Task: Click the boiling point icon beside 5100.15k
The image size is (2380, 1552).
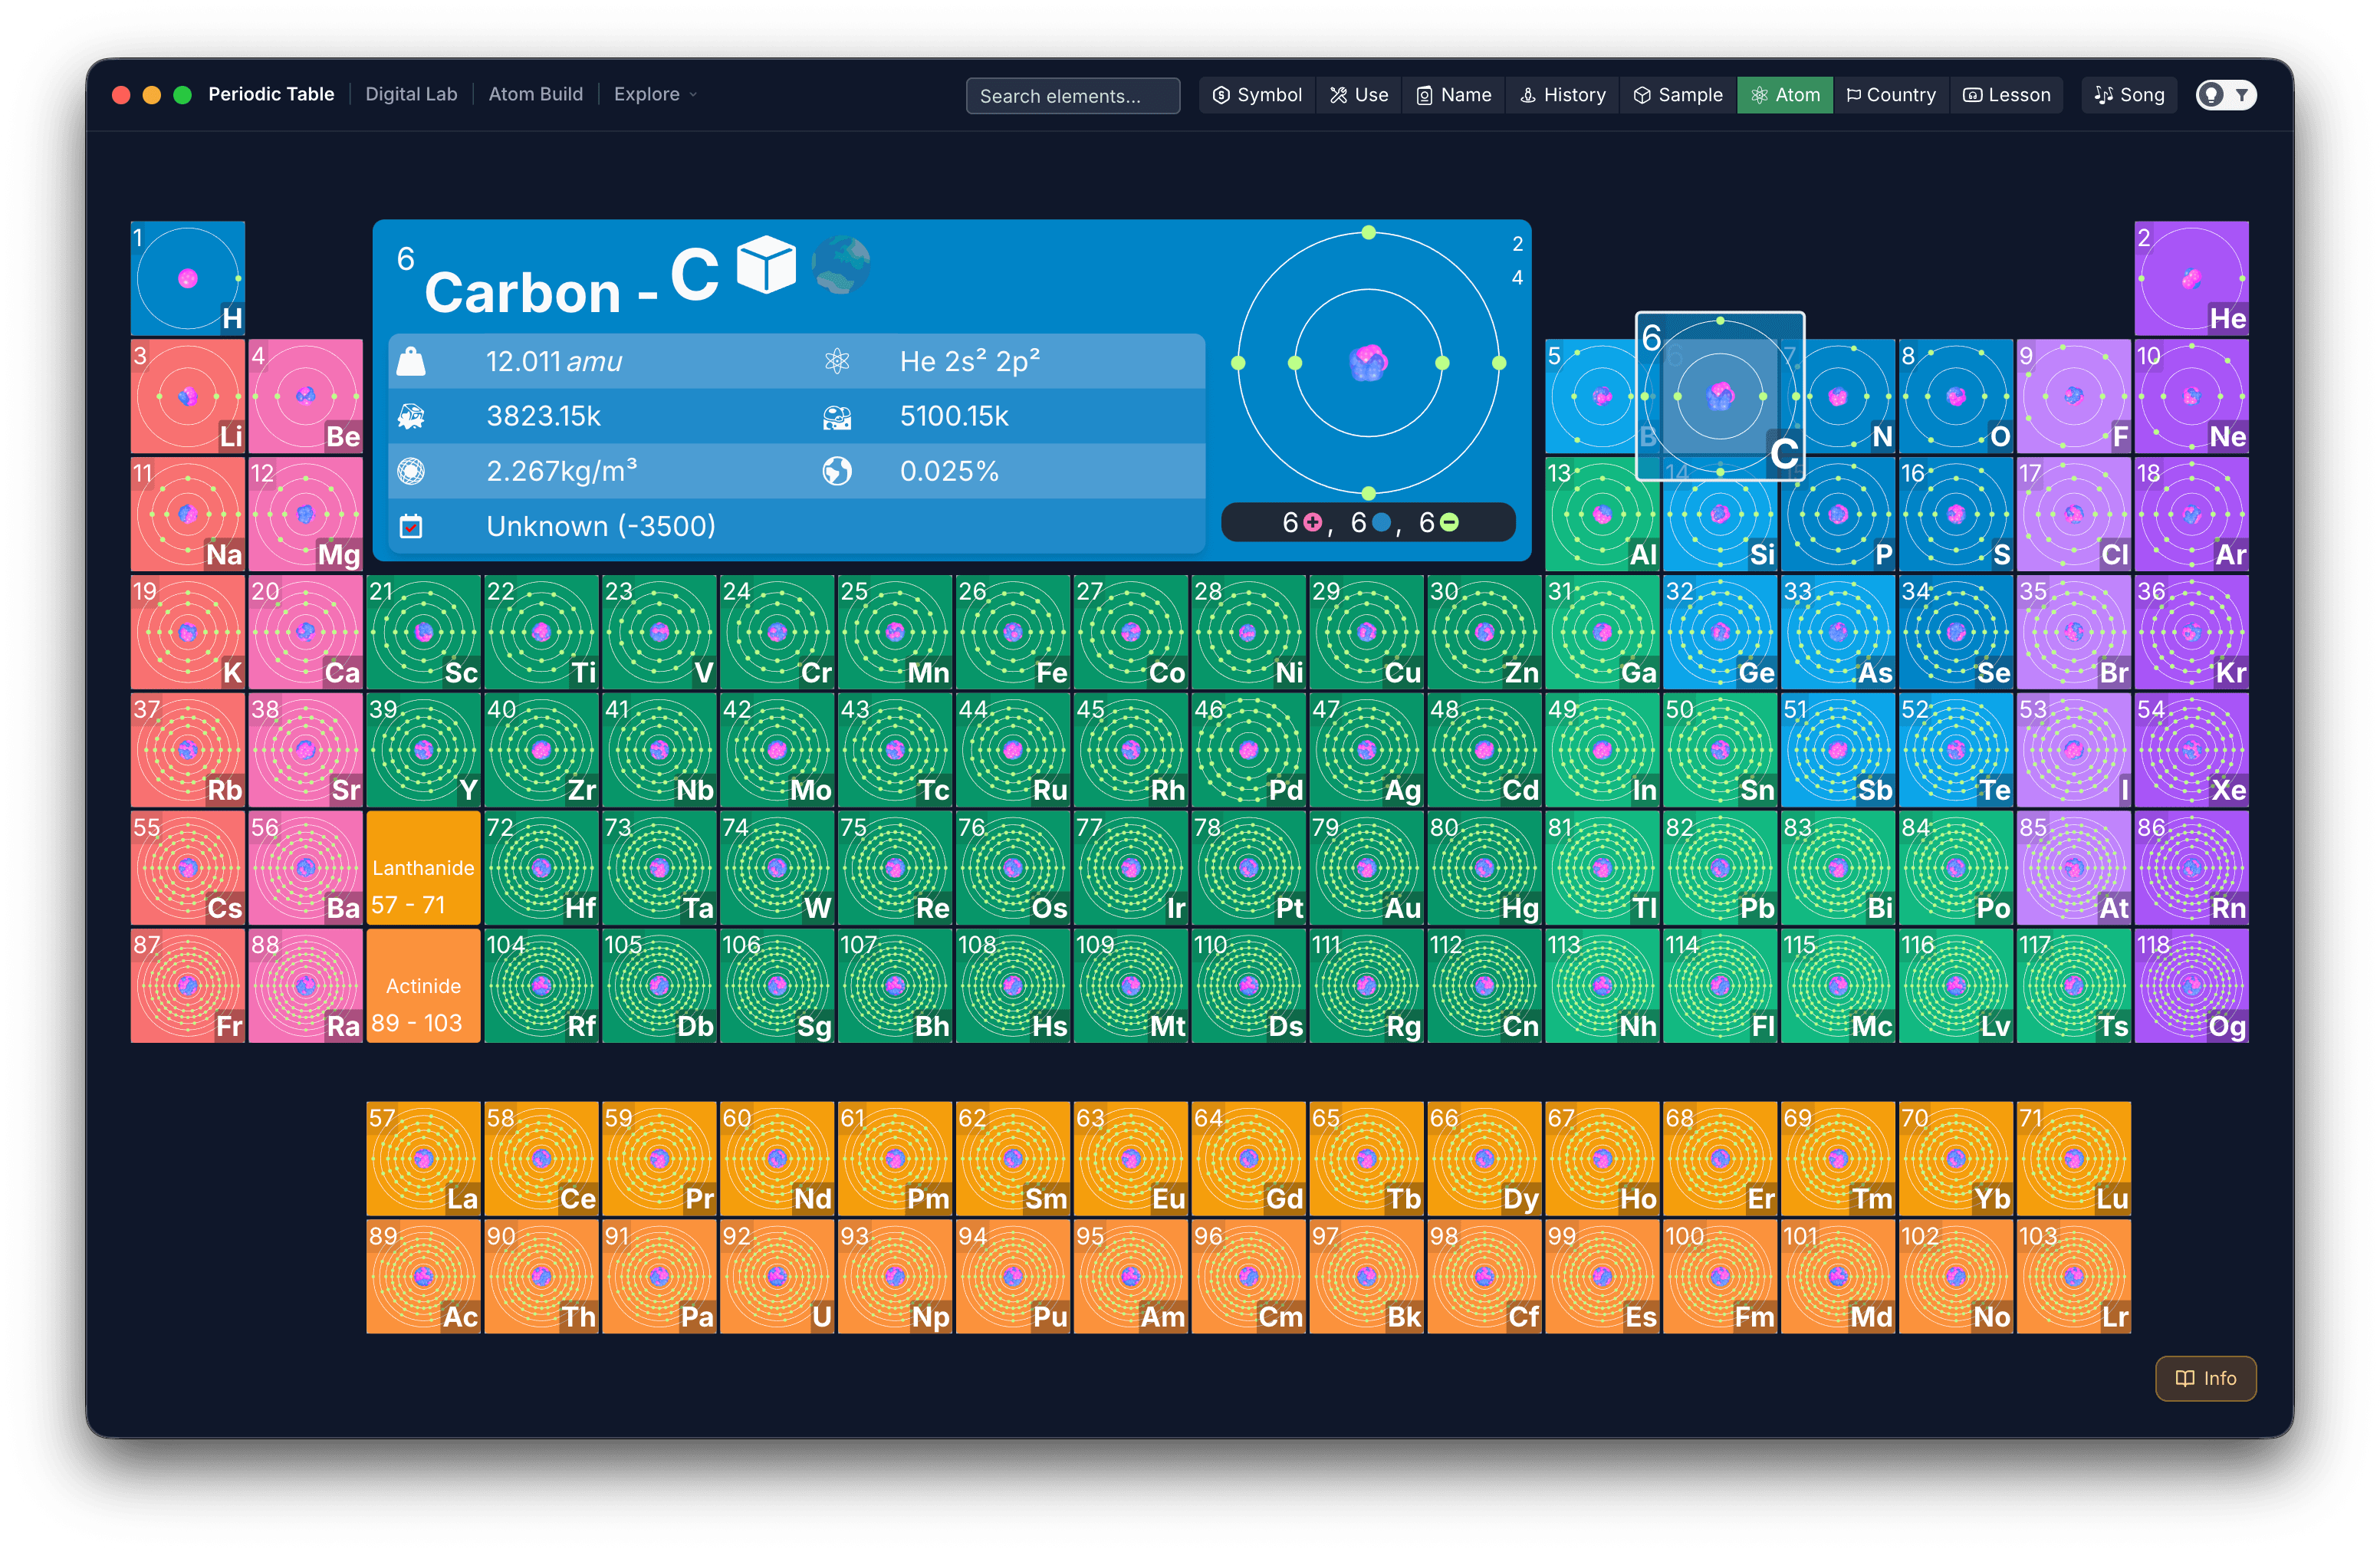Action: pos(837,416)
